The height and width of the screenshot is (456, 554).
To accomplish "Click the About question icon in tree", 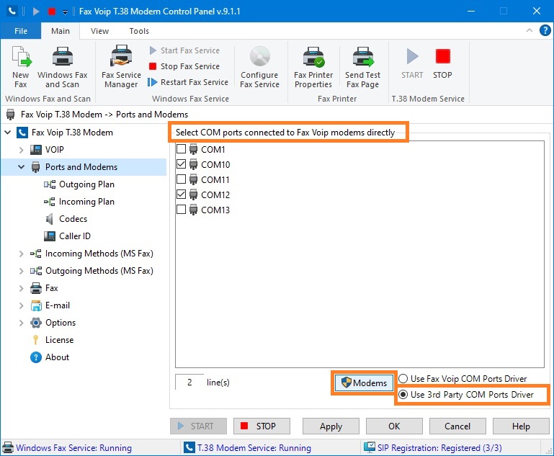I will (36, 357).
